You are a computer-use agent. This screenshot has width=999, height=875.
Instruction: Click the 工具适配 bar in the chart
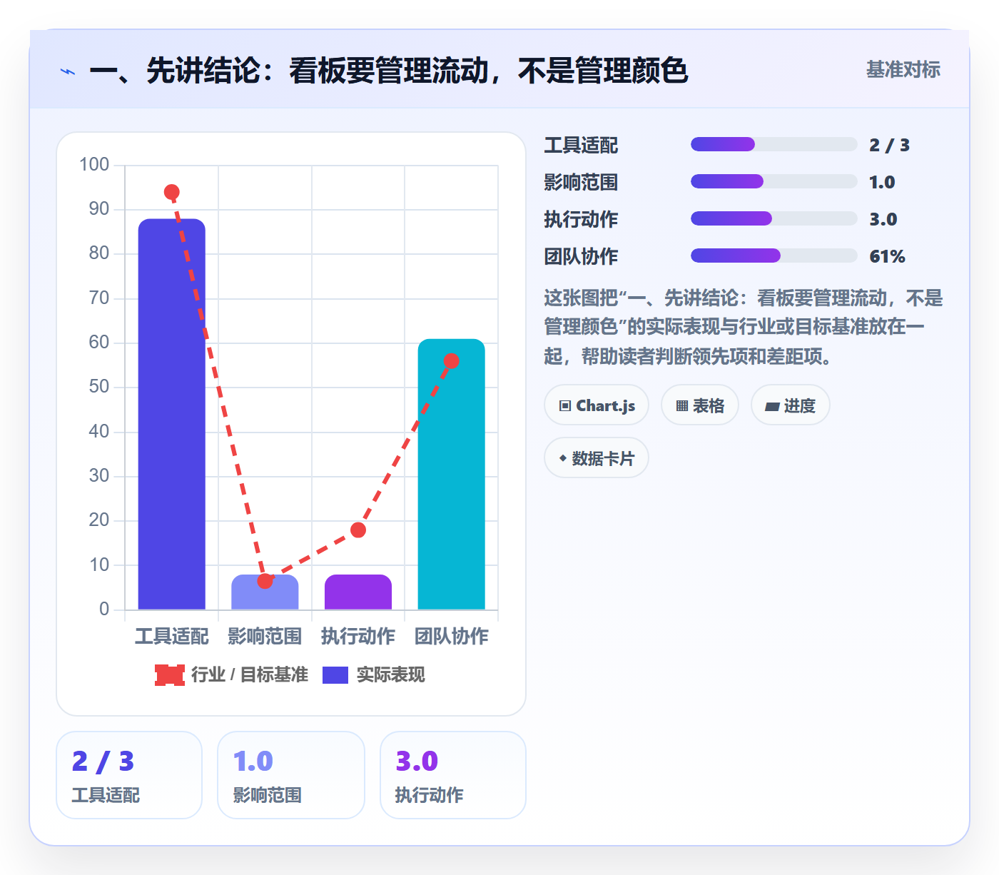pyautogui.click(x=172, y=414)
